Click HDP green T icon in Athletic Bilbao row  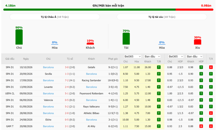pos(201,113)
